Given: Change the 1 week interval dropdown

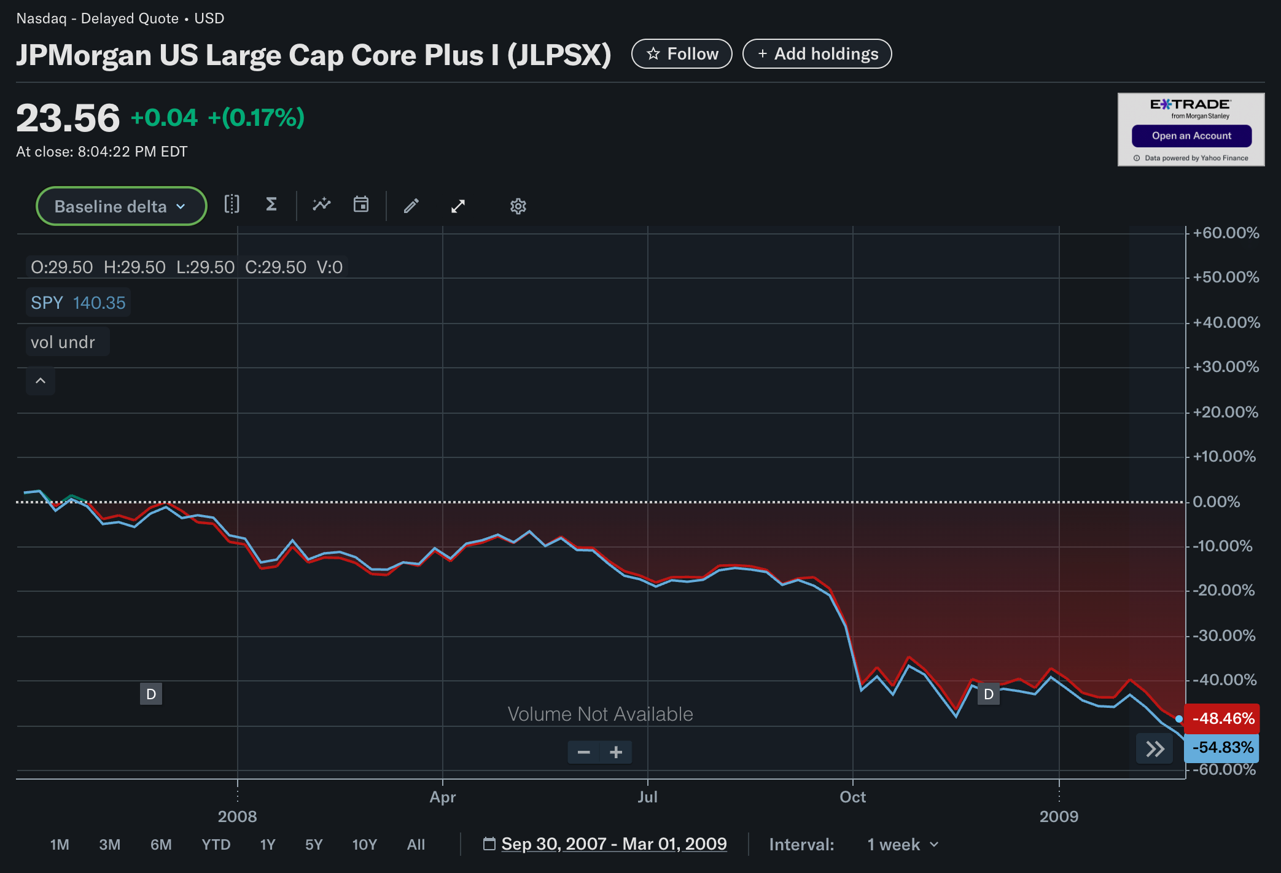Looking at the screenshot, I should coord(903,844).
